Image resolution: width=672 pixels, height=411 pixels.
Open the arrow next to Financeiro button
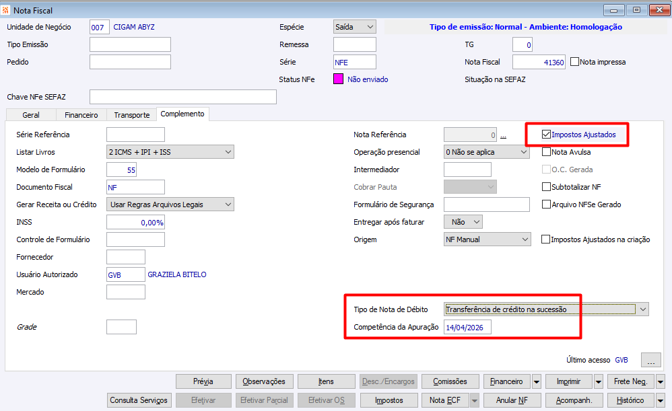[x=536, y=381]
